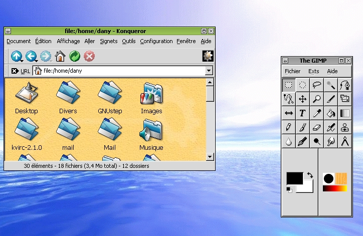The height and width of the screenshot is (236, 363).
Task: Reset to default black and white colors
Action: tap(289, 190)
